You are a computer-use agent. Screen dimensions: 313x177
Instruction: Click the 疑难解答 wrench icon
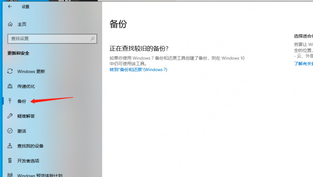pos(10,116)
